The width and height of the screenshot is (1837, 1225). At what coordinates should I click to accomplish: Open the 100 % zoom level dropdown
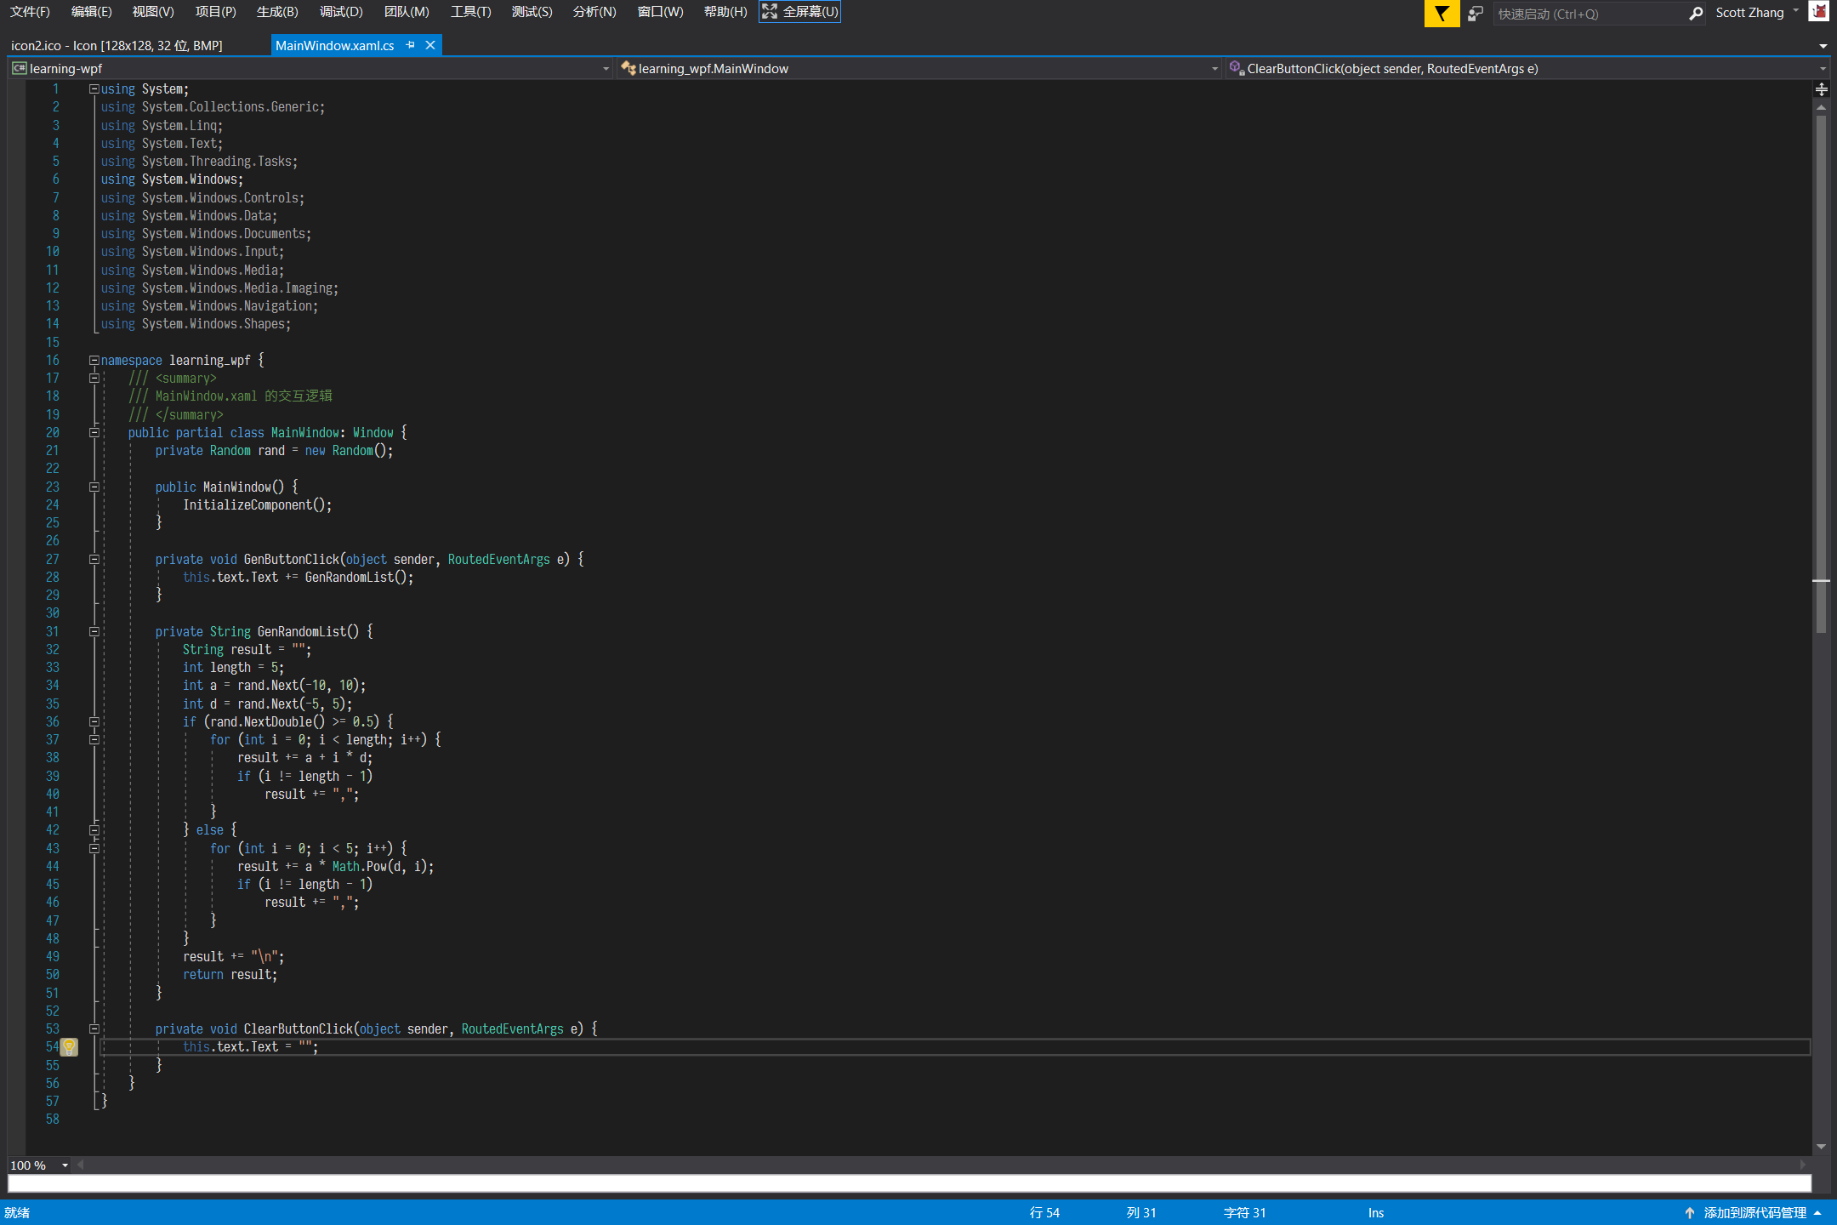65,1165
